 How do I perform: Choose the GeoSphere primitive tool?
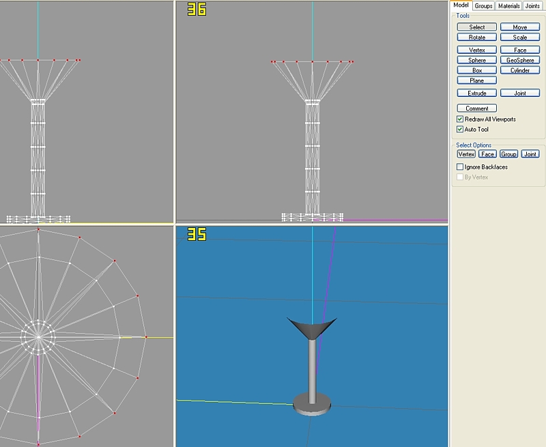coord(519,60)
